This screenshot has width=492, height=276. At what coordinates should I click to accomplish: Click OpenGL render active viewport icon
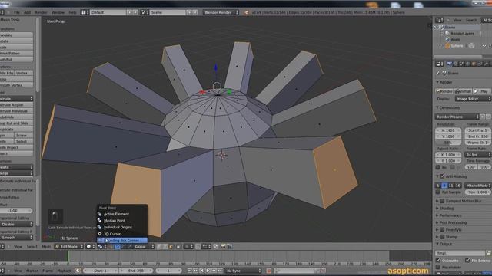(223, 247)
